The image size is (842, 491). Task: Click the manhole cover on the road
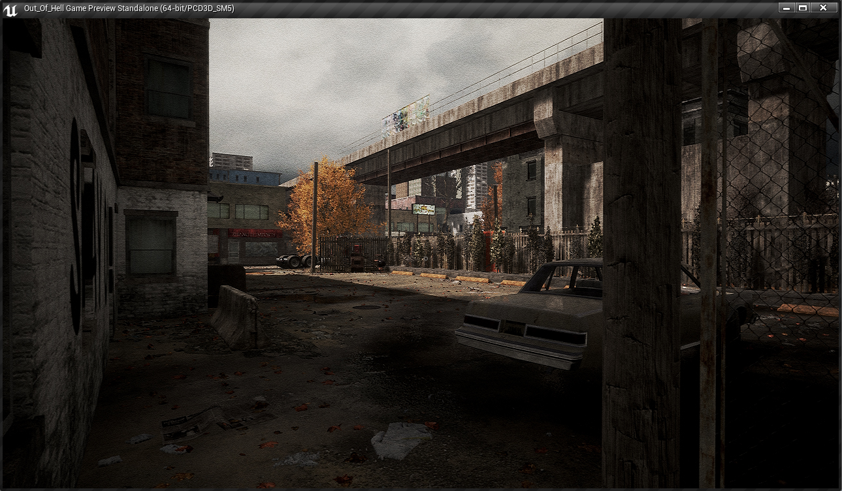[x=368, y=307]
